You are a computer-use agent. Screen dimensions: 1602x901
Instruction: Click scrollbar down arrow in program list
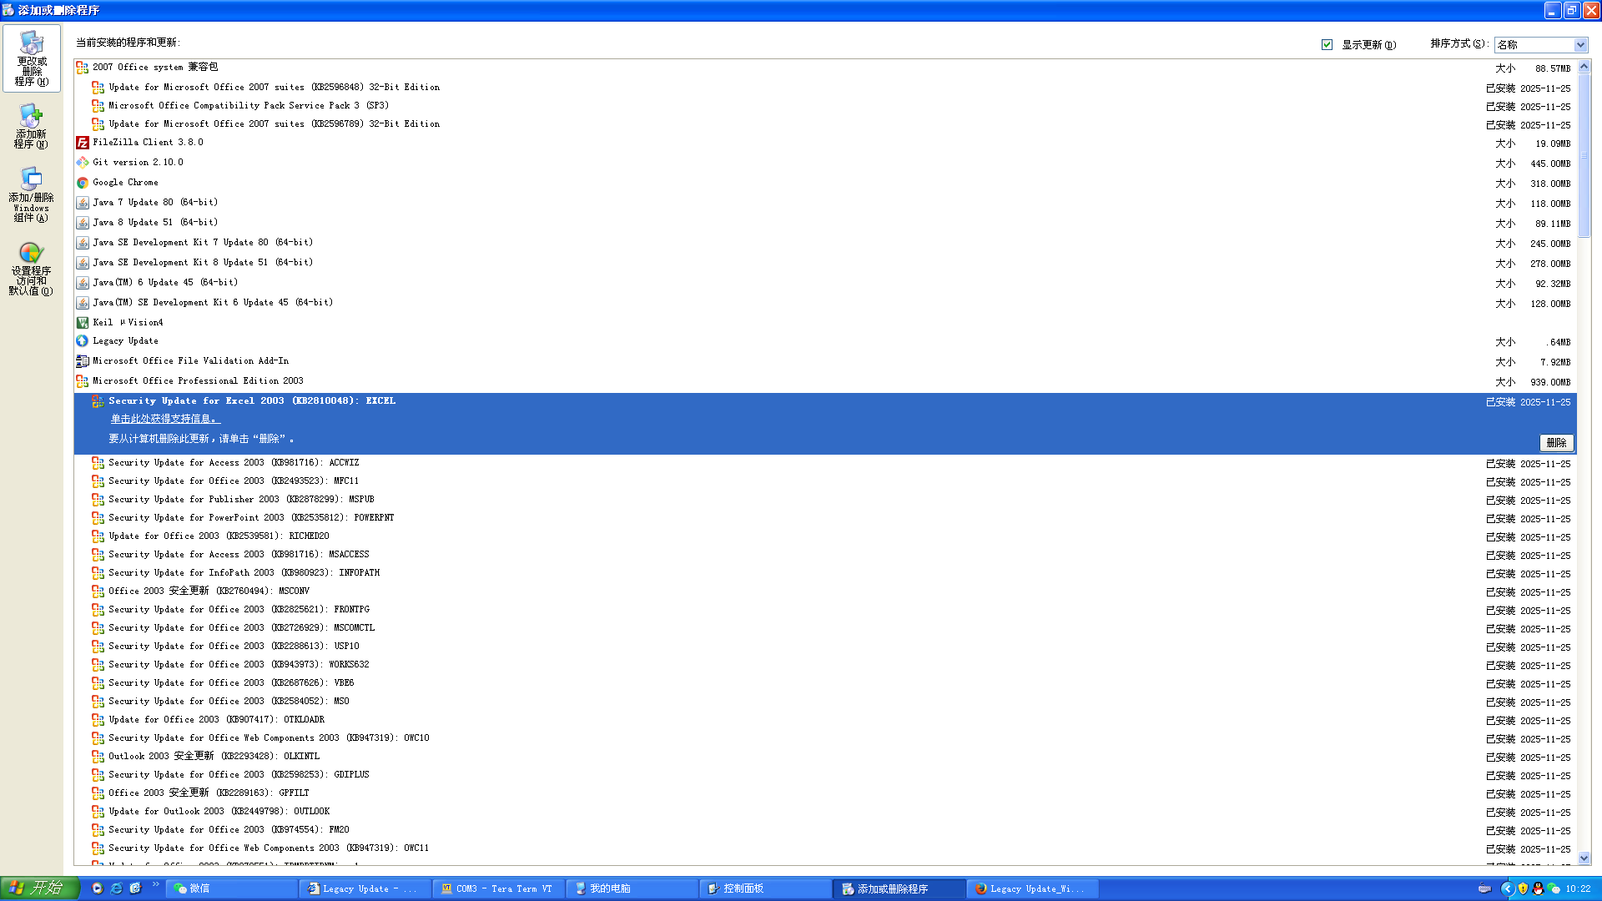tap(1584, 858)
